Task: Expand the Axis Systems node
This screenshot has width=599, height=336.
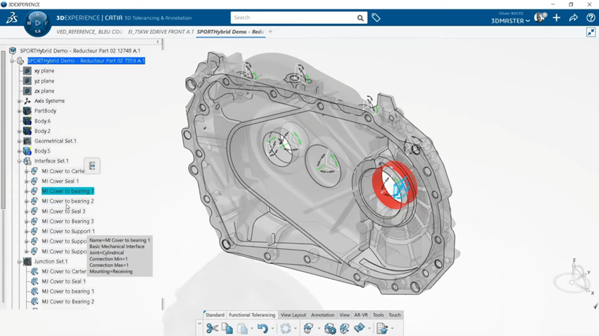Action: click(x=19, y=101)
